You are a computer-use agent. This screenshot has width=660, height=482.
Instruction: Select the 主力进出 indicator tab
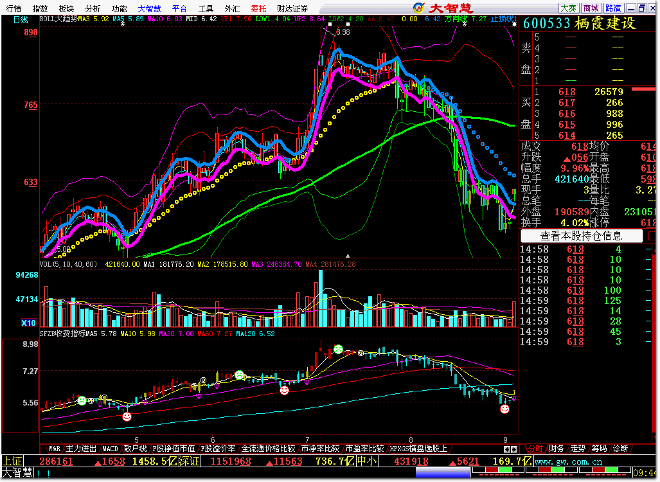(x=81, y=449)
